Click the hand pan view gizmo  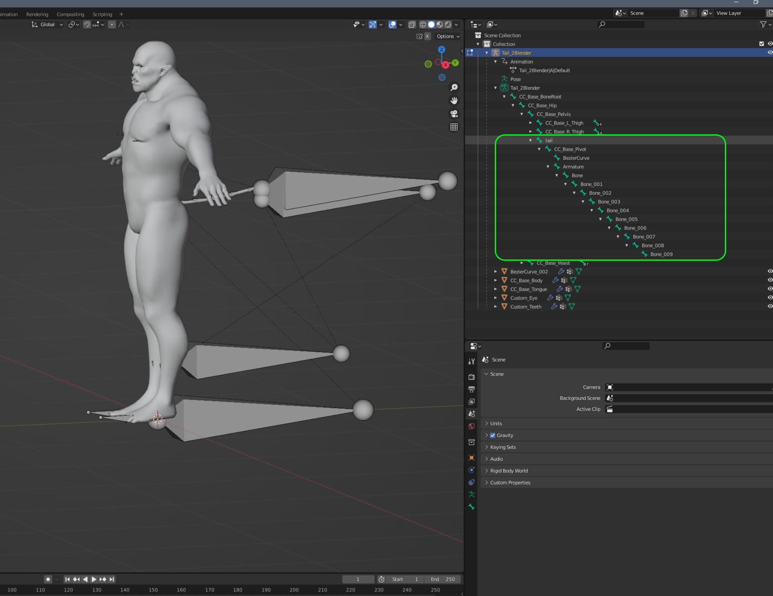[x=454, y=101]
